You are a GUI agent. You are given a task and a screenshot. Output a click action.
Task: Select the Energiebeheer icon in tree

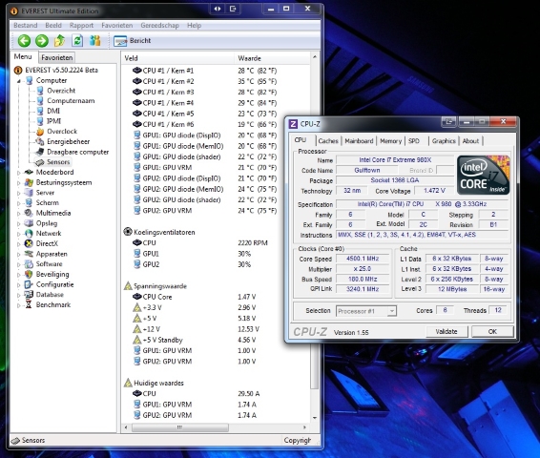[40, 141]
